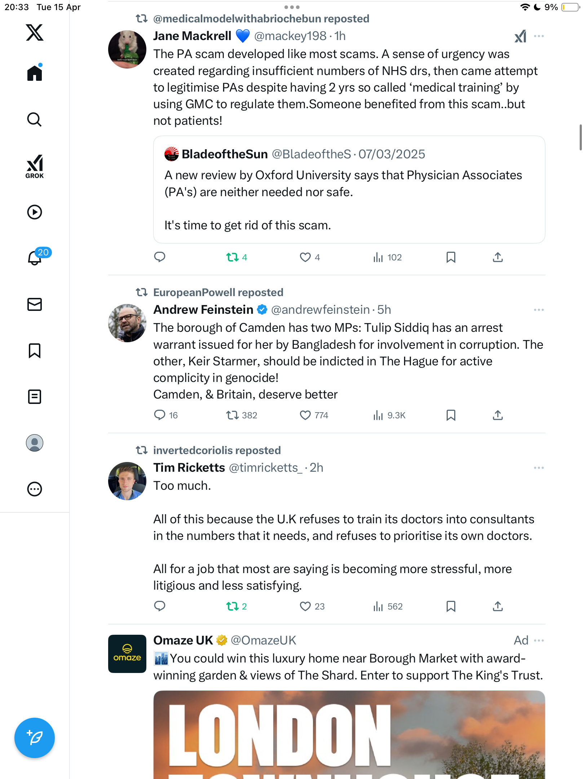Image resolution: width=584 pixels, height=779 pixels.
Task: Open the sidebar Bookmarks icon
Action: tap(35, 351)
